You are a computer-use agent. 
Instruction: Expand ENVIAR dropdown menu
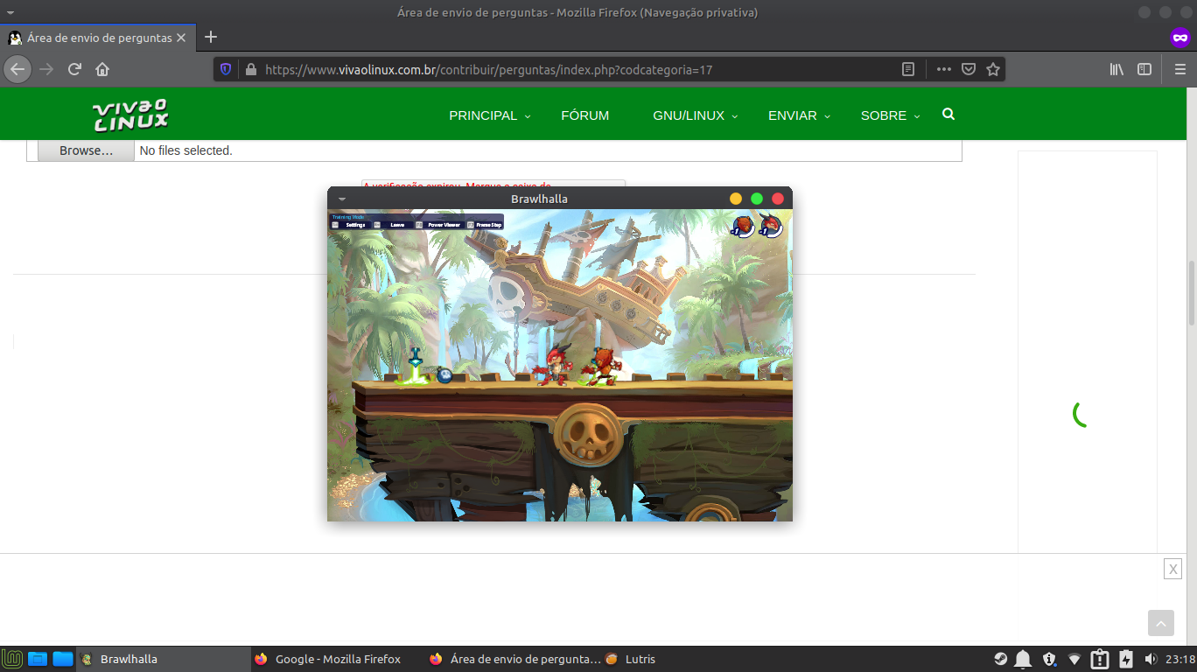pyautogui.click(x=798, y=115)
